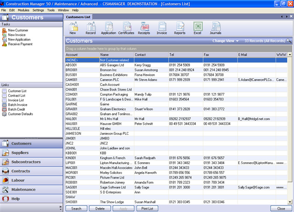Sort by the E-Mail column header
Viewport: 294px width, 212px height.
[256, 55]
